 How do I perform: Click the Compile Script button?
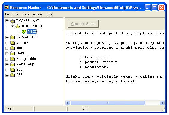point(83,24)
